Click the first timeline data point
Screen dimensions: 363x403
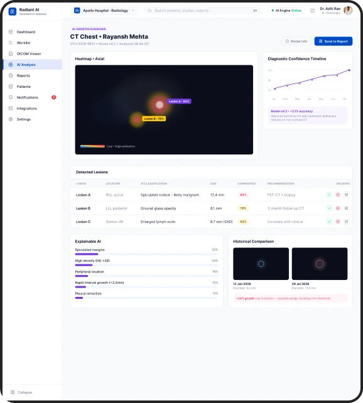(275, 89)
